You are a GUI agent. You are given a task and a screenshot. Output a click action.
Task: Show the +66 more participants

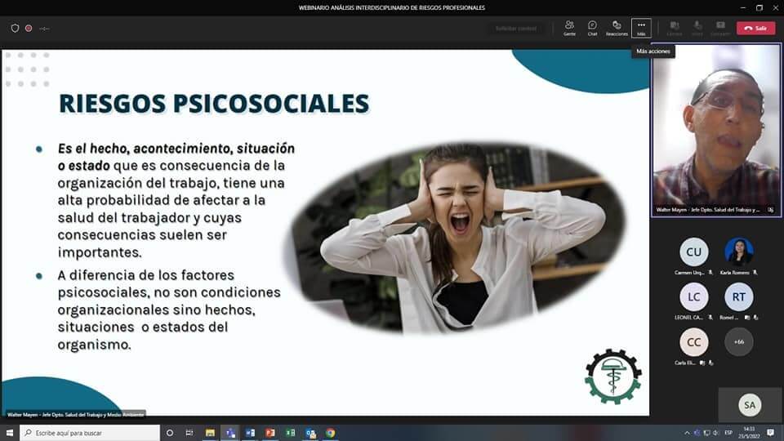pyautogui.click(x=738, y=342)
